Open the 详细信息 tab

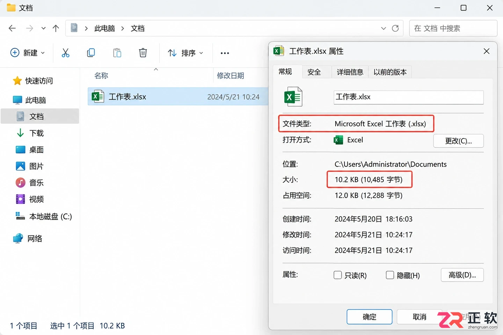(x=350, y=72)
